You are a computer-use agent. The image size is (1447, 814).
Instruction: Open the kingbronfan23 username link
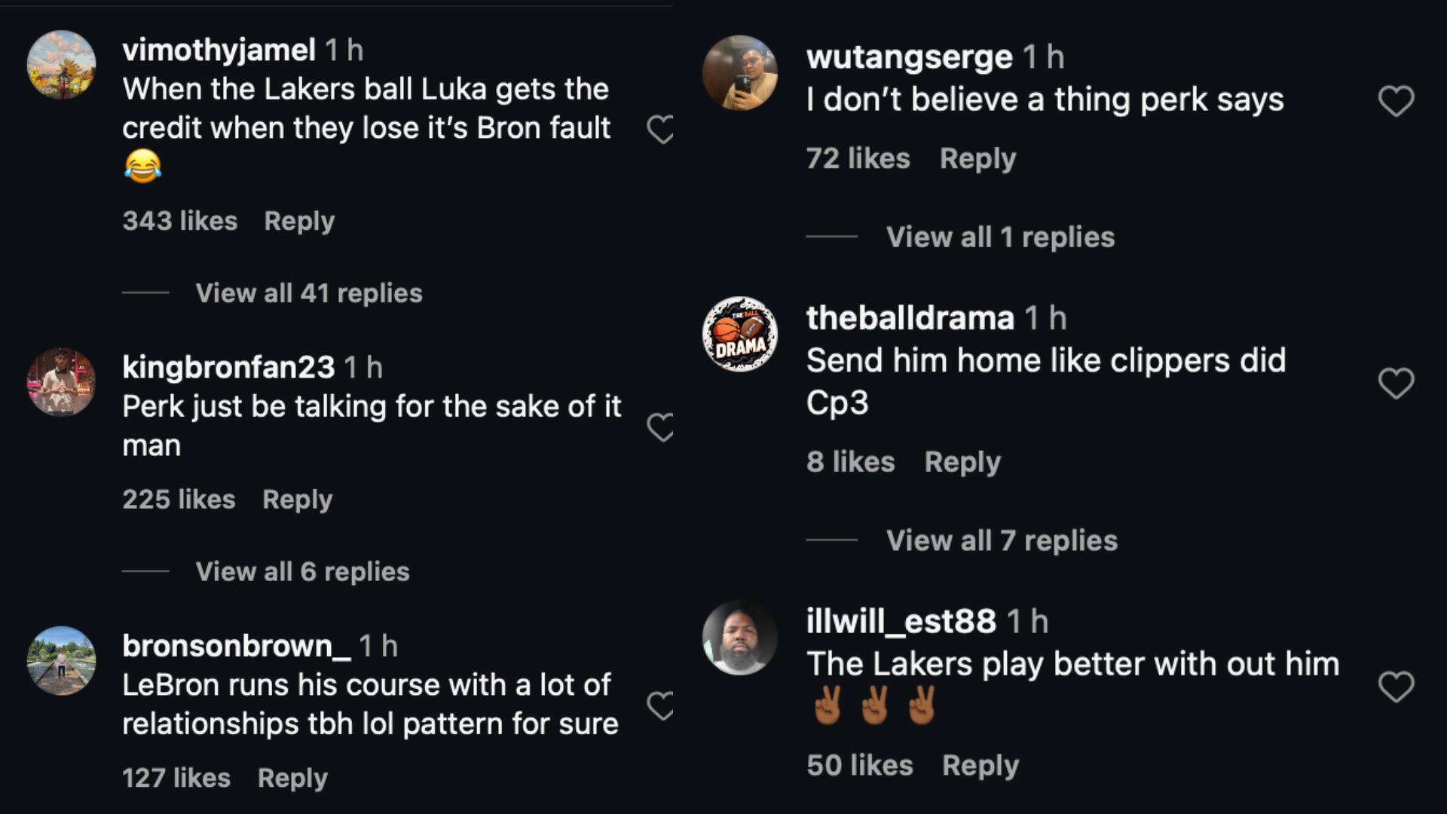228,368
